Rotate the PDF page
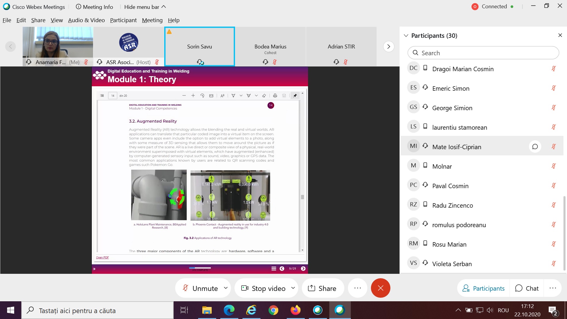567x319 pixels. point(202,96)
